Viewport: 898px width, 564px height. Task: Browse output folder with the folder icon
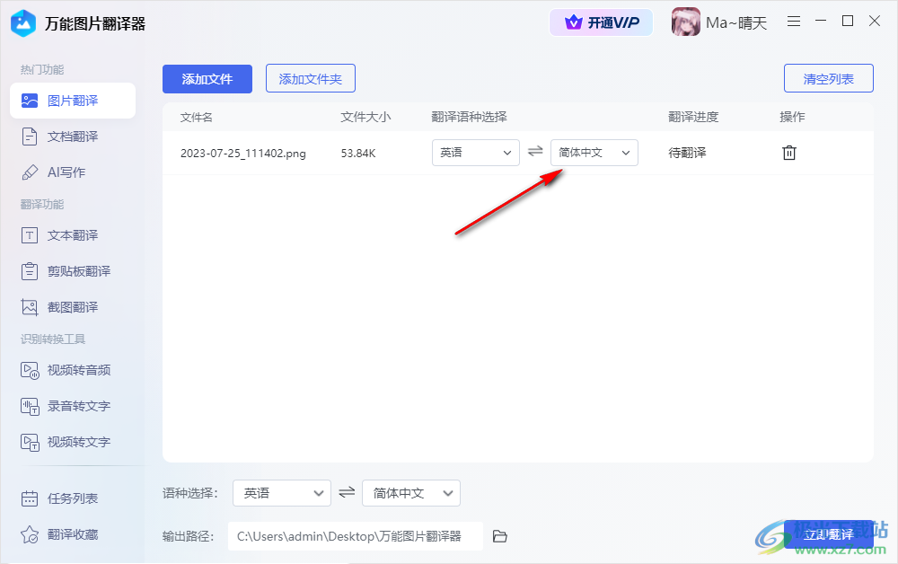(500, 535)
